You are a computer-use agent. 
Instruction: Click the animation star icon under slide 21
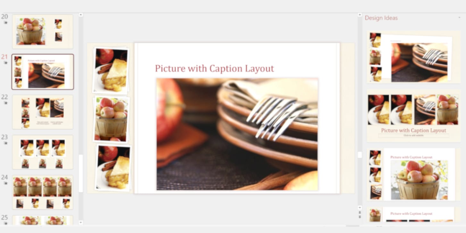pos(5,63)
